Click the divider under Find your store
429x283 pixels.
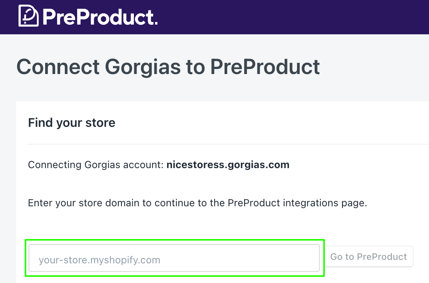tap(228, 144)
